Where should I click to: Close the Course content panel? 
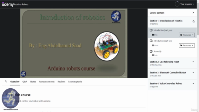(193, 12)
